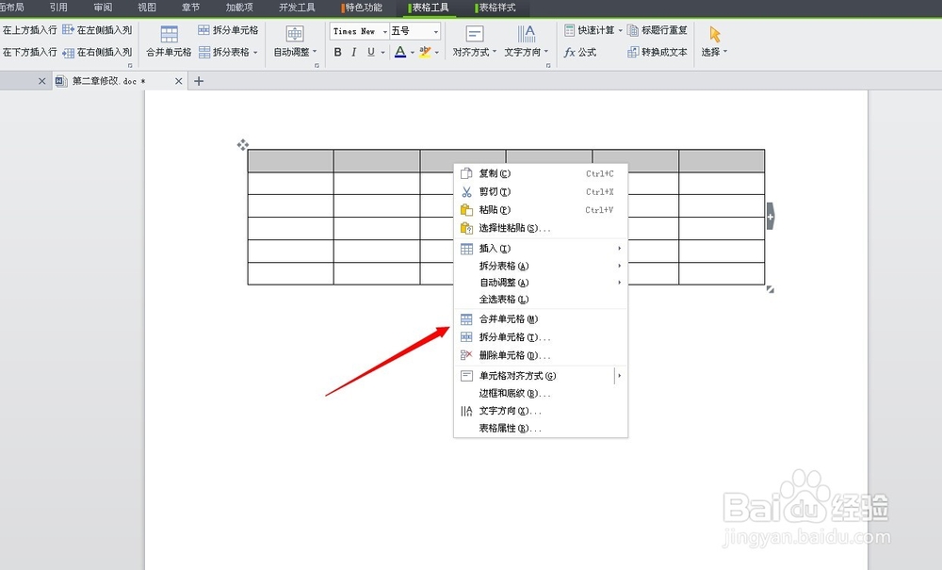Click table move handle icon
Screen dimensions: 942x570
point(243,144)
